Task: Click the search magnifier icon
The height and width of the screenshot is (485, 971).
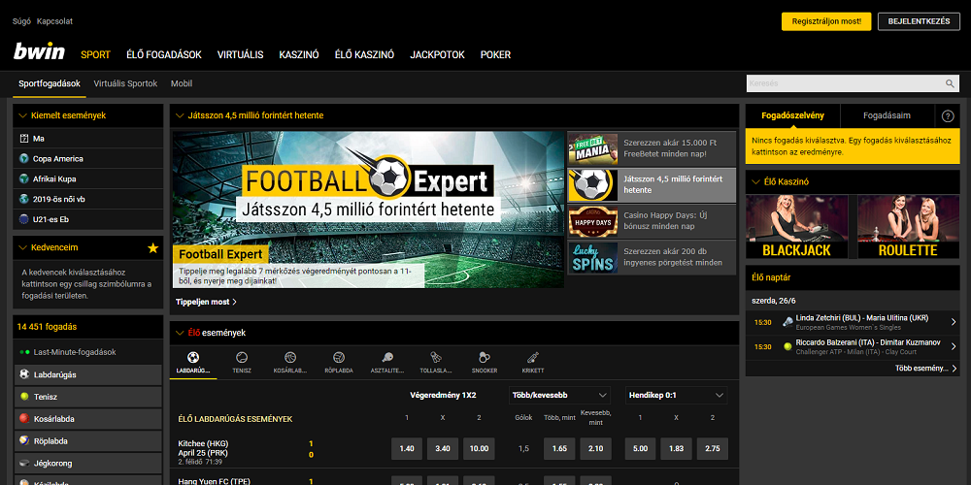Action: coord(951,84)
